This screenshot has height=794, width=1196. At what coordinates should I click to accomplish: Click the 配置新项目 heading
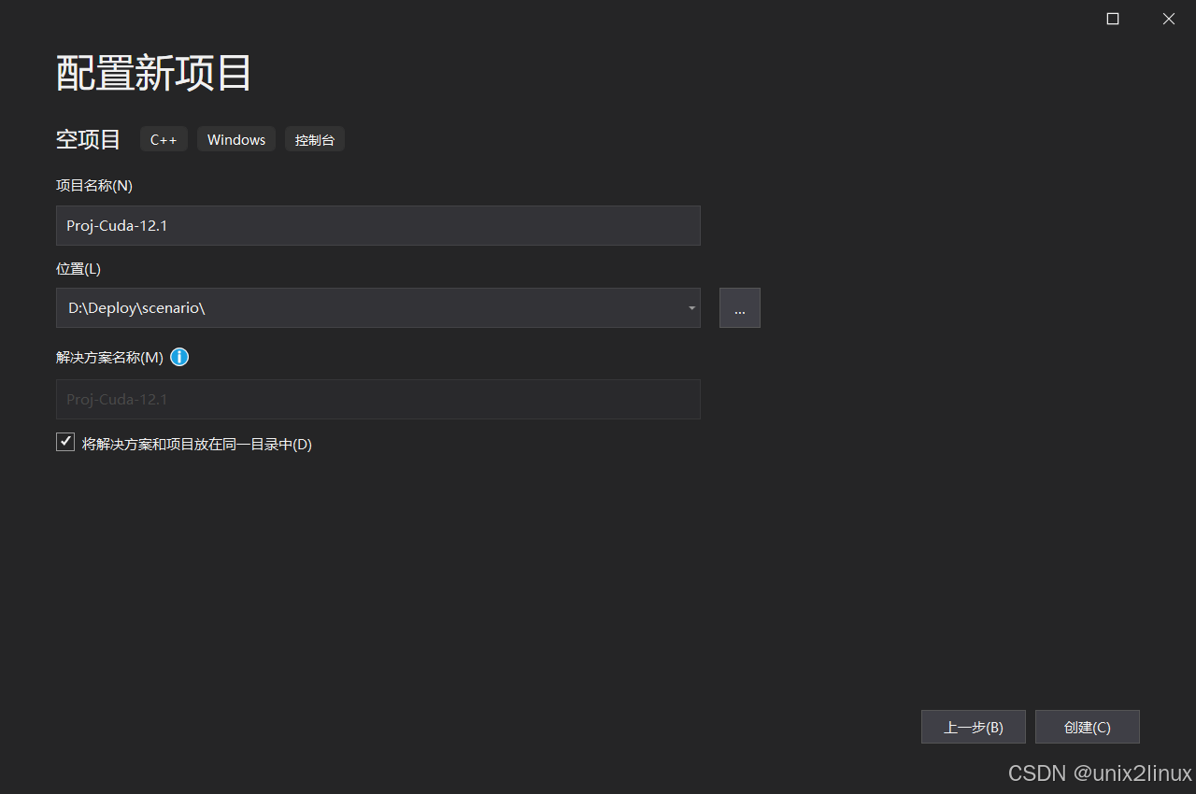click(154, 73)
